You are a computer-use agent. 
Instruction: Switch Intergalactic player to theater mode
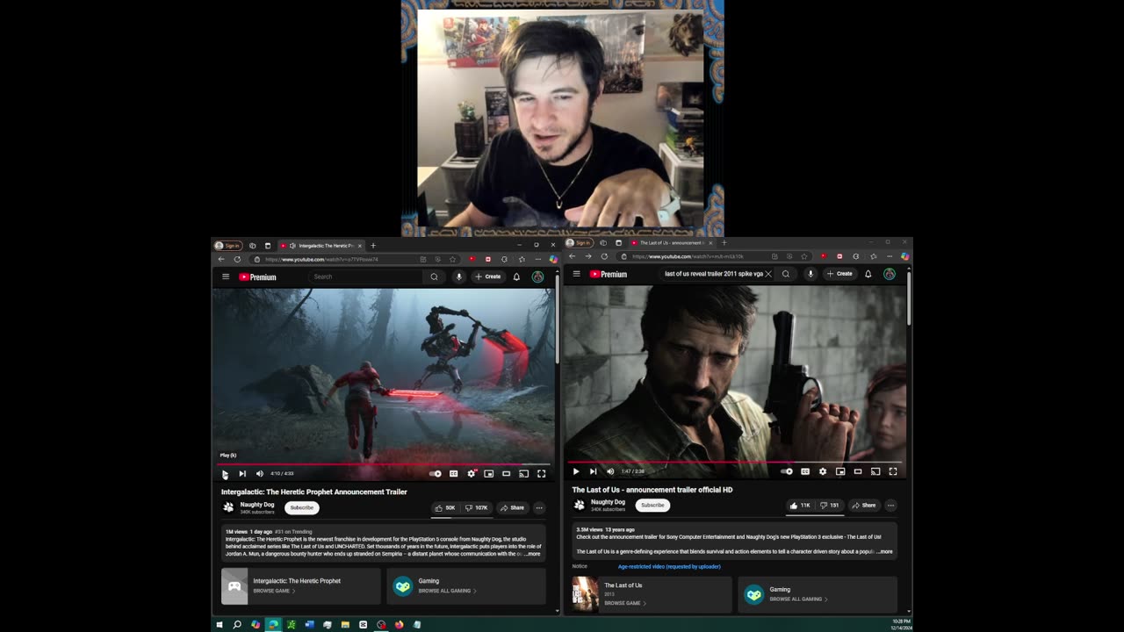[x=506, y=473]
